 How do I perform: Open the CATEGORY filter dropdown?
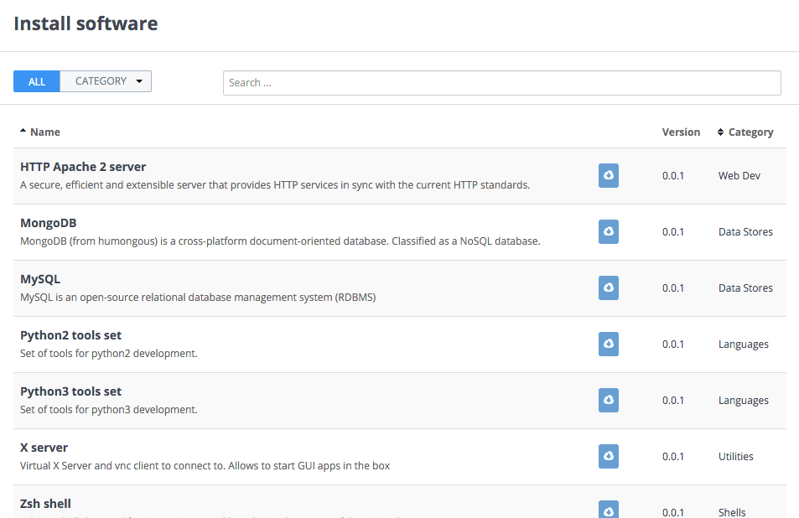click(x=106, y=81)
